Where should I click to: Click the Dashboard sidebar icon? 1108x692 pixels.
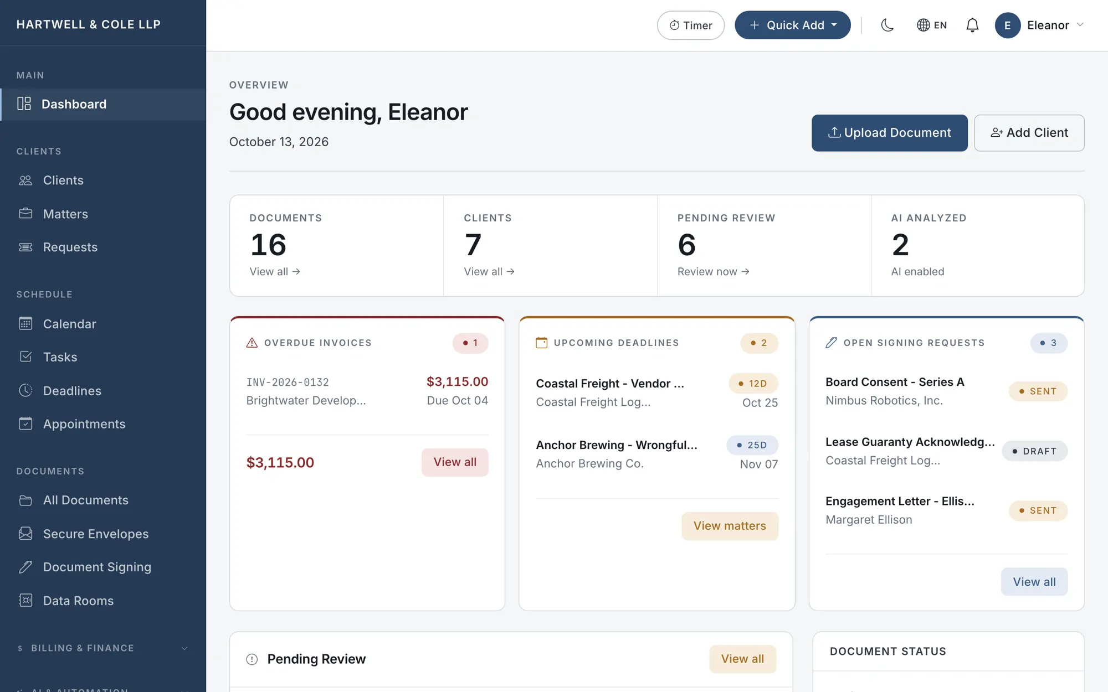(x=24, y=104)
